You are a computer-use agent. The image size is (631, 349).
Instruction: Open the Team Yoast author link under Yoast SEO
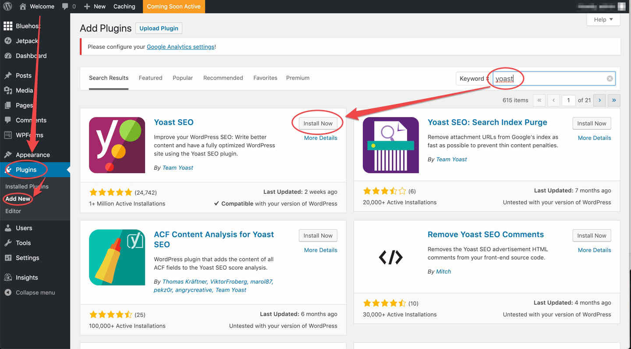click(x=177, y=167)
